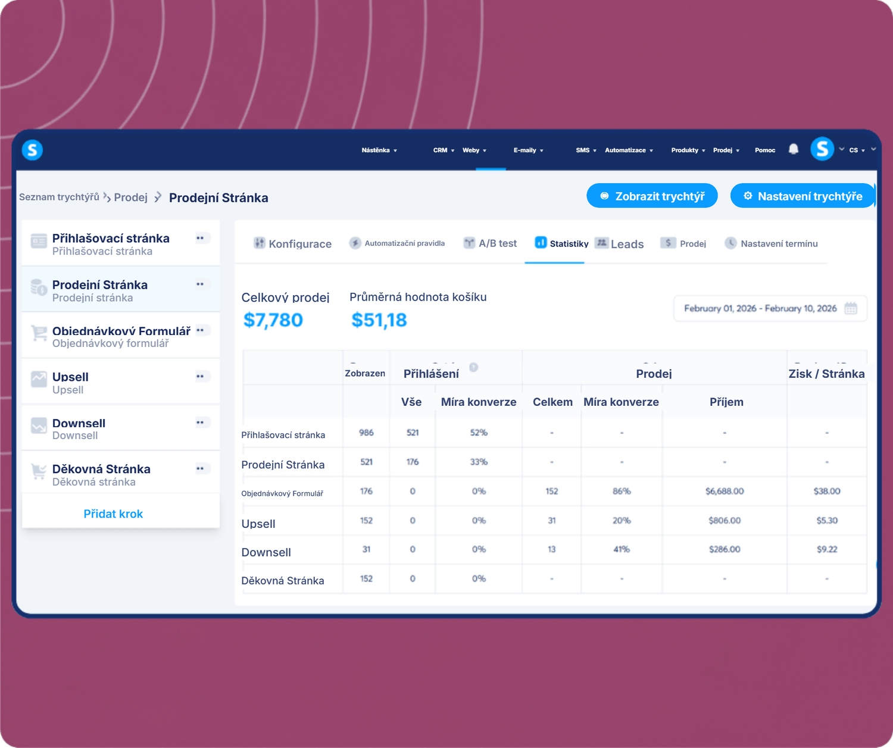Click the calendar icon in date range
Screen dimensions: 893x748
click(851, 308)
